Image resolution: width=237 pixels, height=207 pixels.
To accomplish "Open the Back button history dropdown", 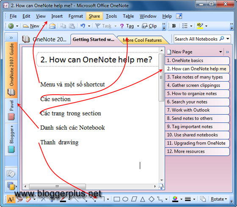I will 17,26.
